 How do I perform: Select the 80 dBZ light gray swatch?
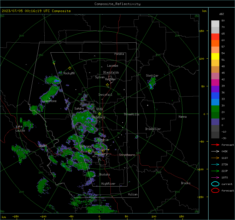(x=215, y=24)
